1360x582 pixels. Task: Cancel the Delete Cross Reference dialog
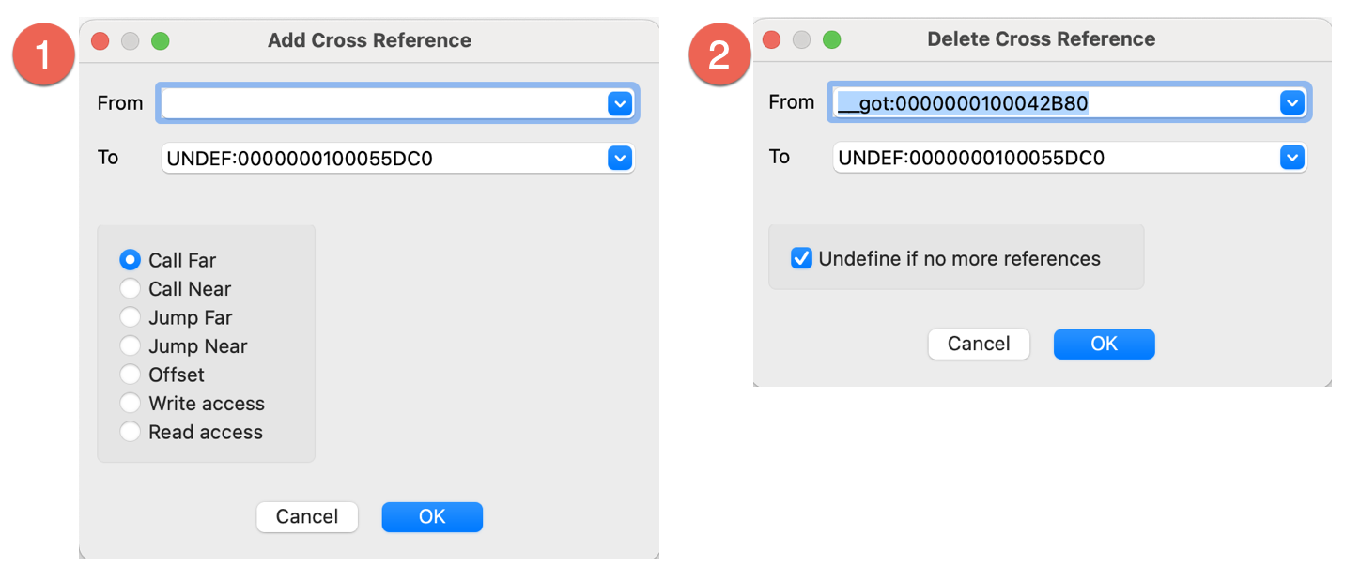[x=979, y=344]
